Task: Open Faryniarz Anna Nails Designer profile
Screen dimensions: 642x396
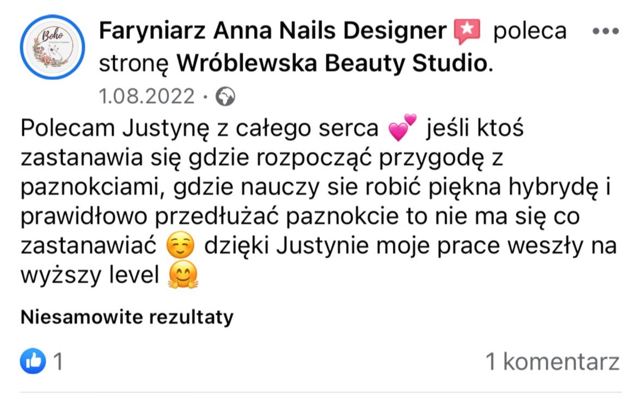Action: (x=273, y=30)
